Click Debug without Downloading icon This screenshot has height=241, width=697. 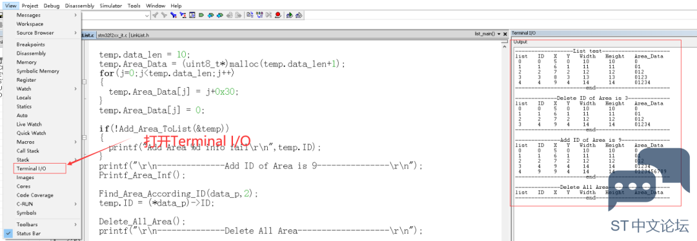pos(299,15)
